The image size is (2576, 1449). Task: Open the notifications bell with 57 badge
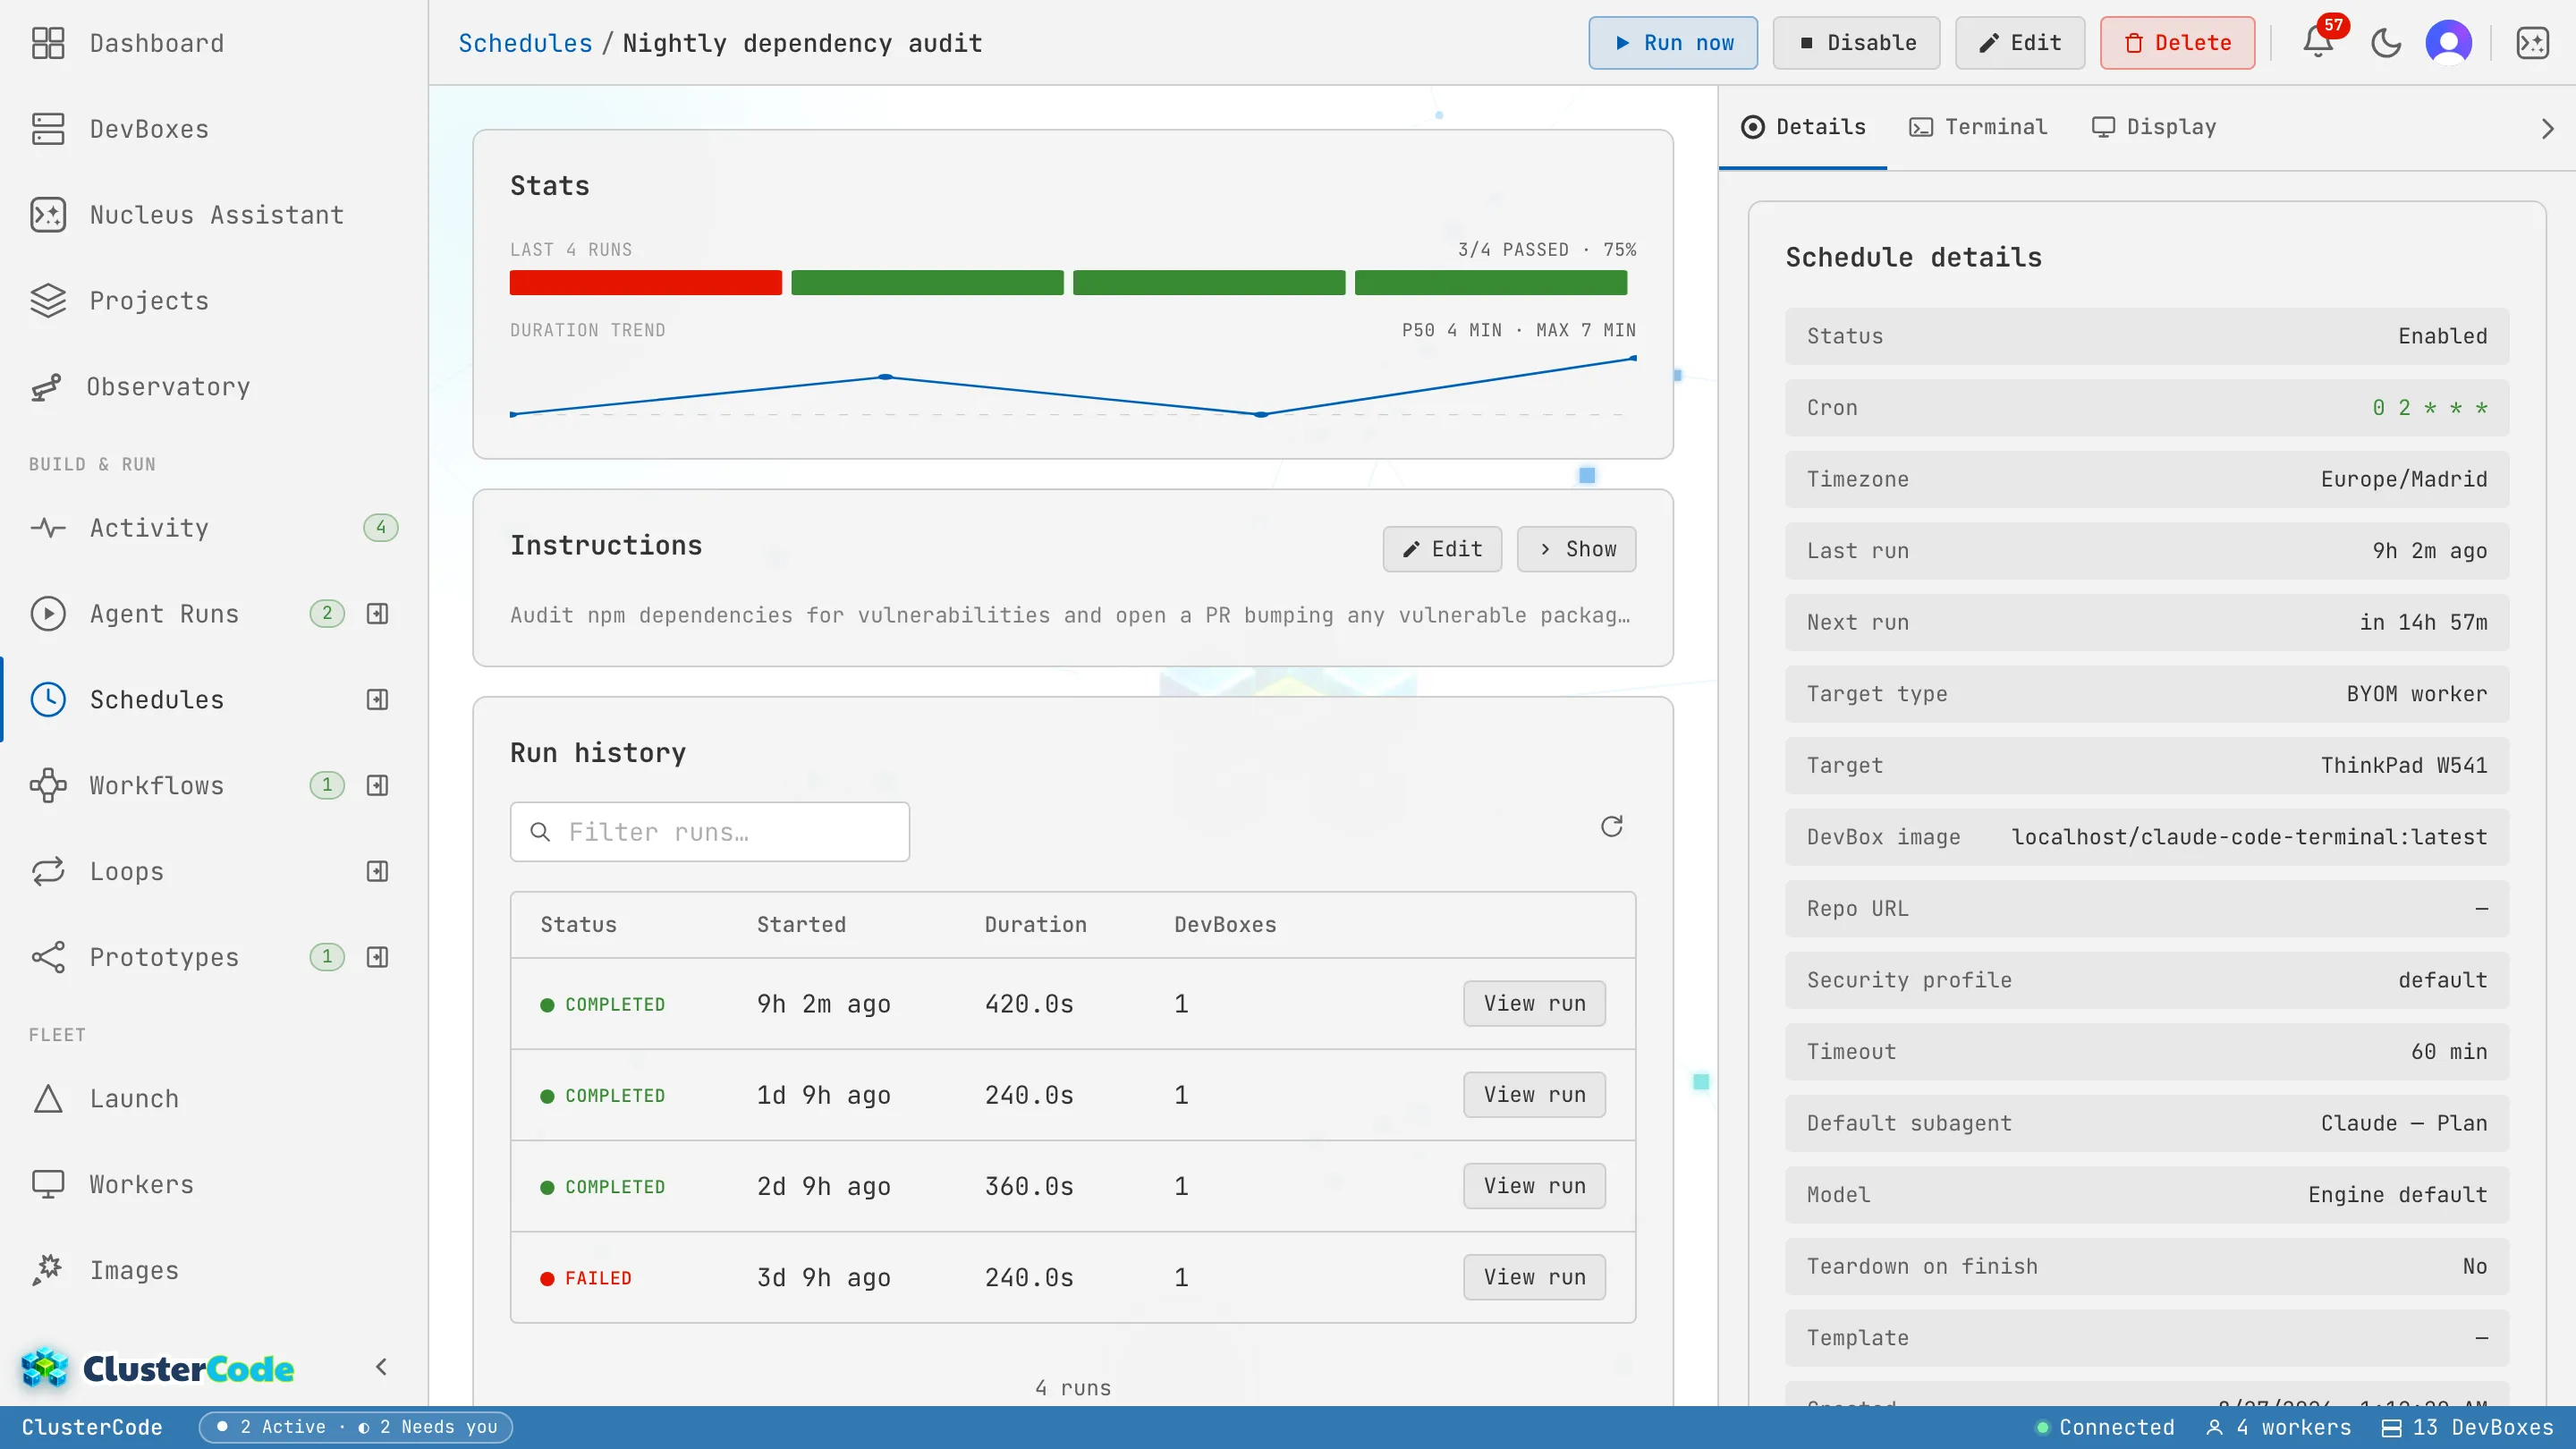pyautogui.click(x=2318, y=43)
